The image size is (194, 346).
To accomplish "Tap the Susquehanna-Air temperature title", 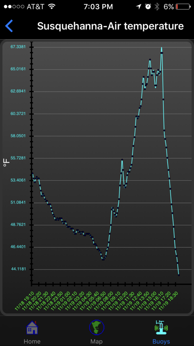I will pyautogui.click(x=110, y=26).
